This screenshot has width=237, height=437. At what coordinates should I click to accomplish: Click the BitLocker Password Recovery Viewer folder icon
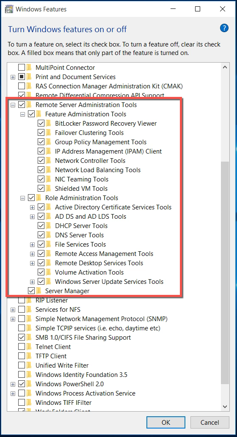point(49,123)
